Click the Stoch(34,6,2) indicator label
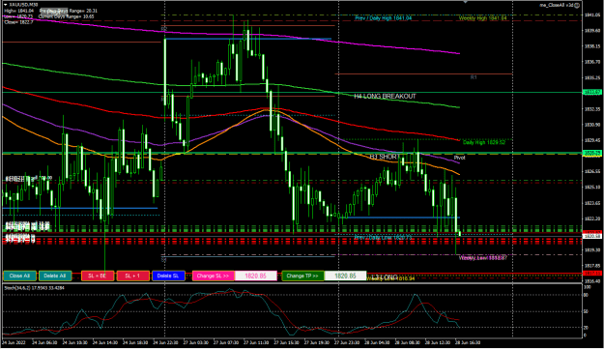Screen dimensions: 604x349 (x=34, y=288)
